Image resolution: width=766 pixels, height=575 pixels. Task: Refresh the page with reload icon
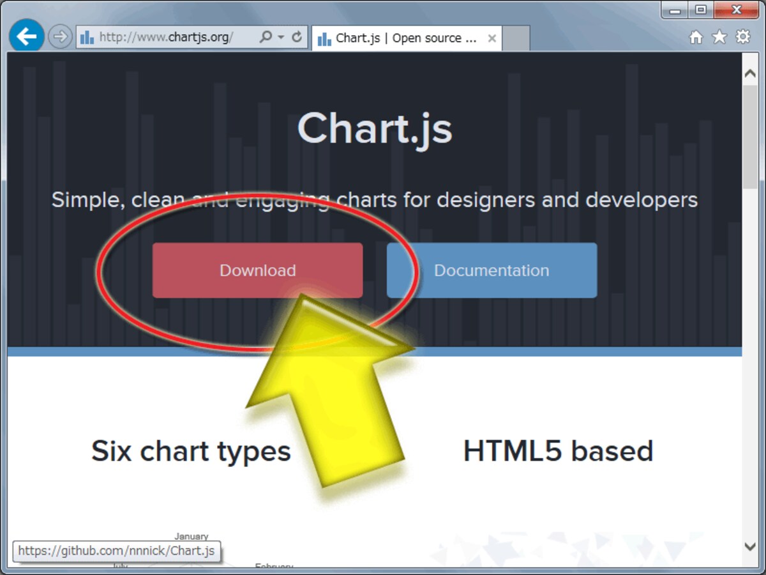297,37
